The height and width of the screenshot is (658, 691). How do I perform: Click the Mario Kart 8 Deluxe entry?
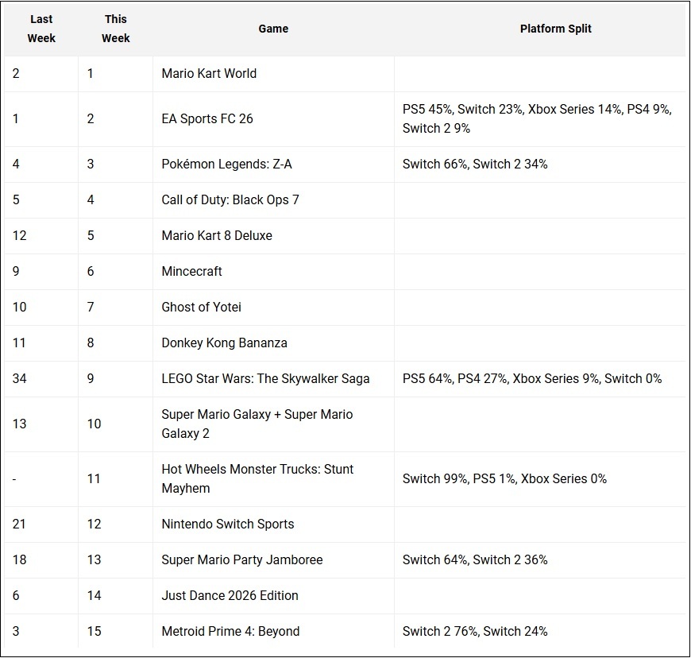click(217, 235)
